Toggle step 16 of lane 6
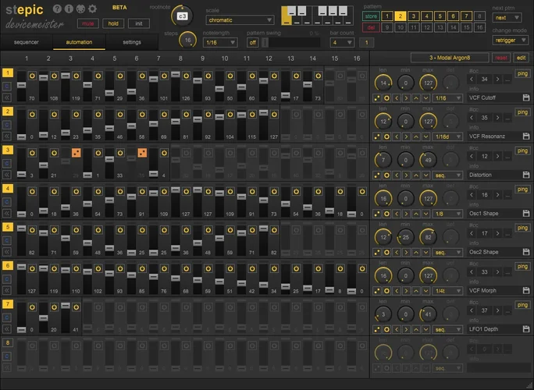Image resolution: width=534 pixels, height=390 pixels. pos(362,268)
